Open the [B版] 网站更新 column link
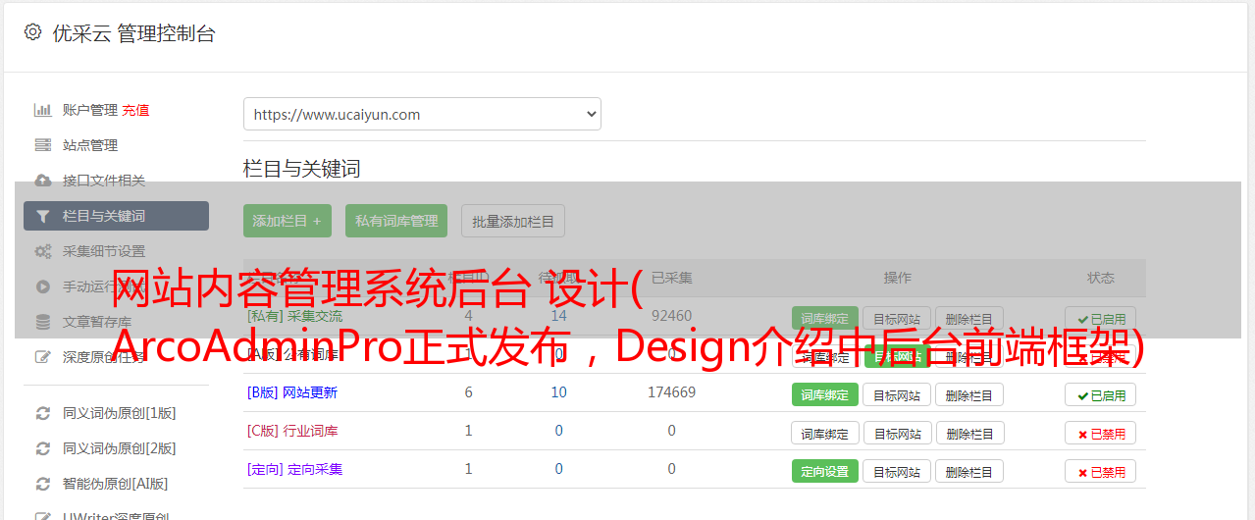 point(291,392)
